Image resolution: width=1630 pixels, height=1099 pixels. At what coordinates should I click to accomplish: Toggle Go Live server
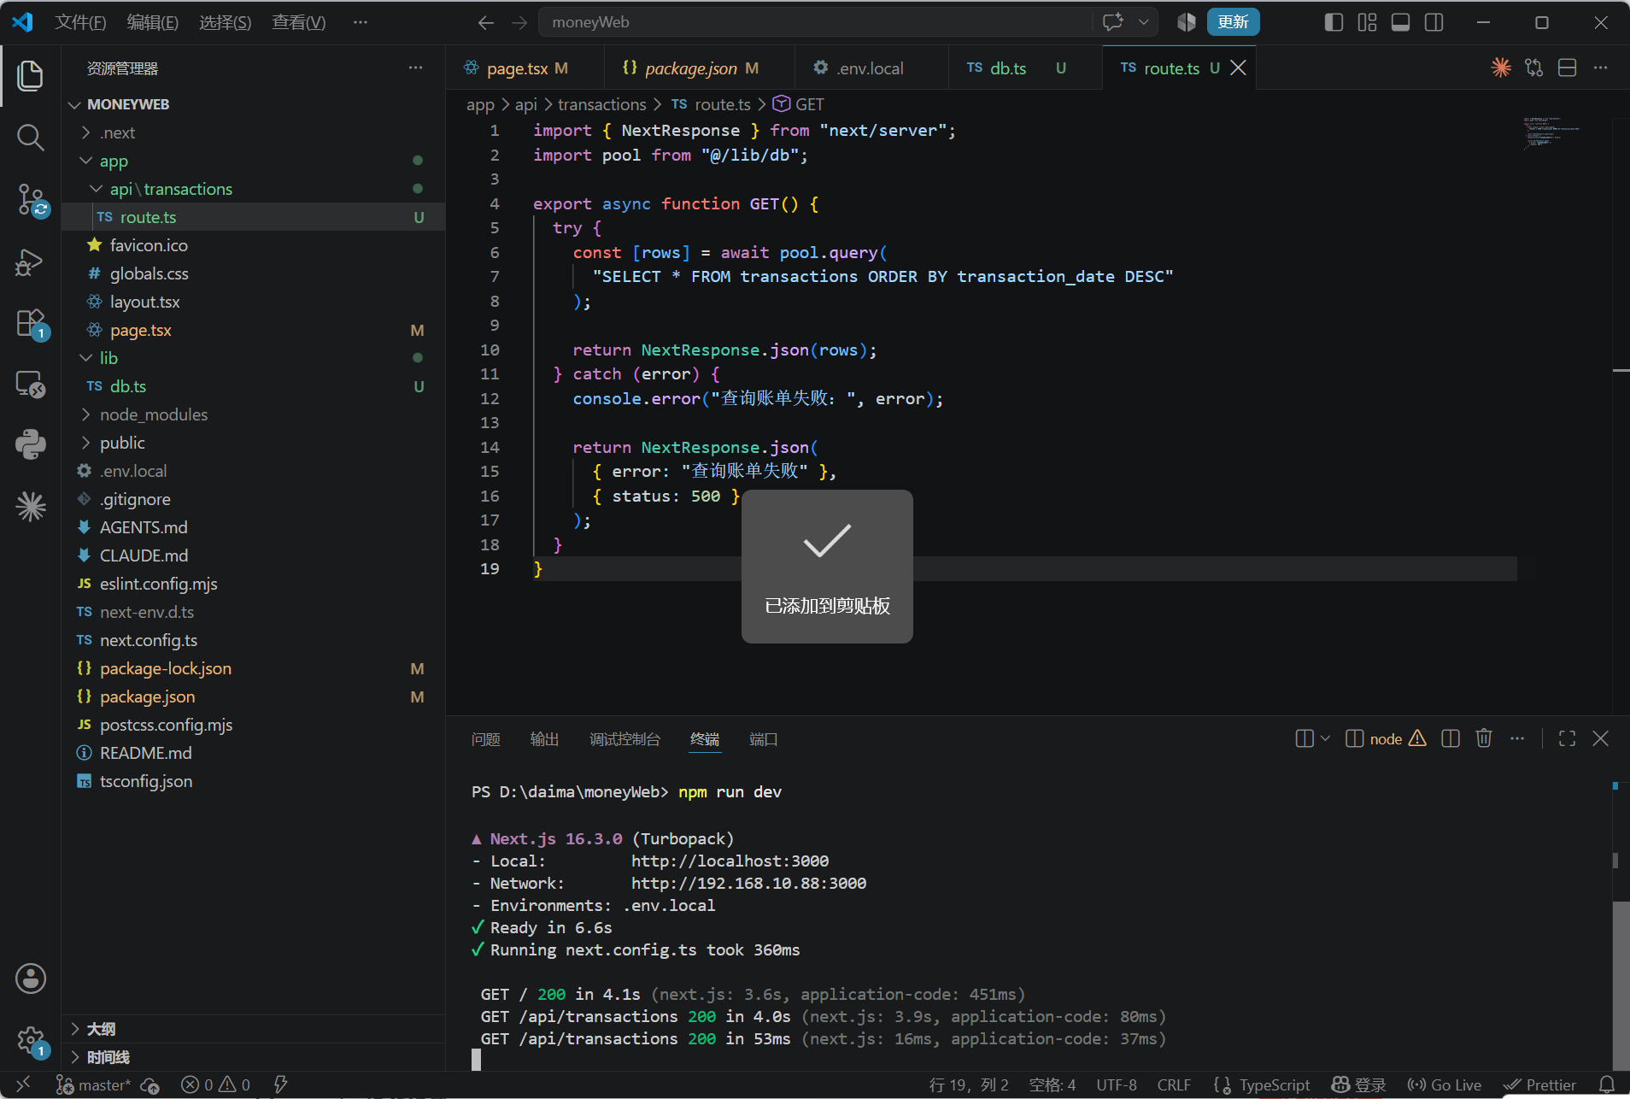point(1444,1084)
